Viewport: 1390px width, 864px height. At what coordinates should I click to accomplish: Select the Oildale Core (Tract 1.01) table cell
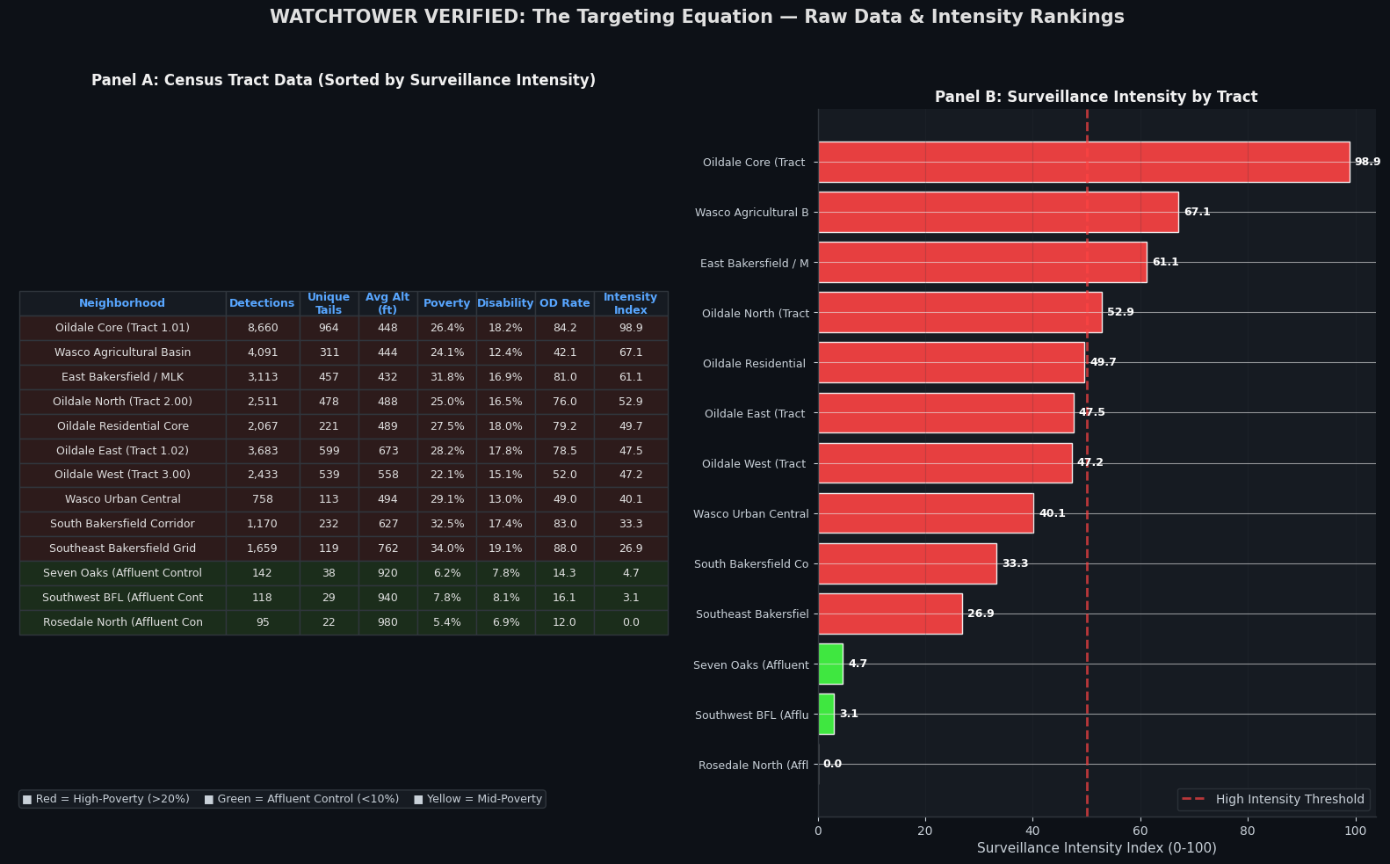[x=122, y=328]
